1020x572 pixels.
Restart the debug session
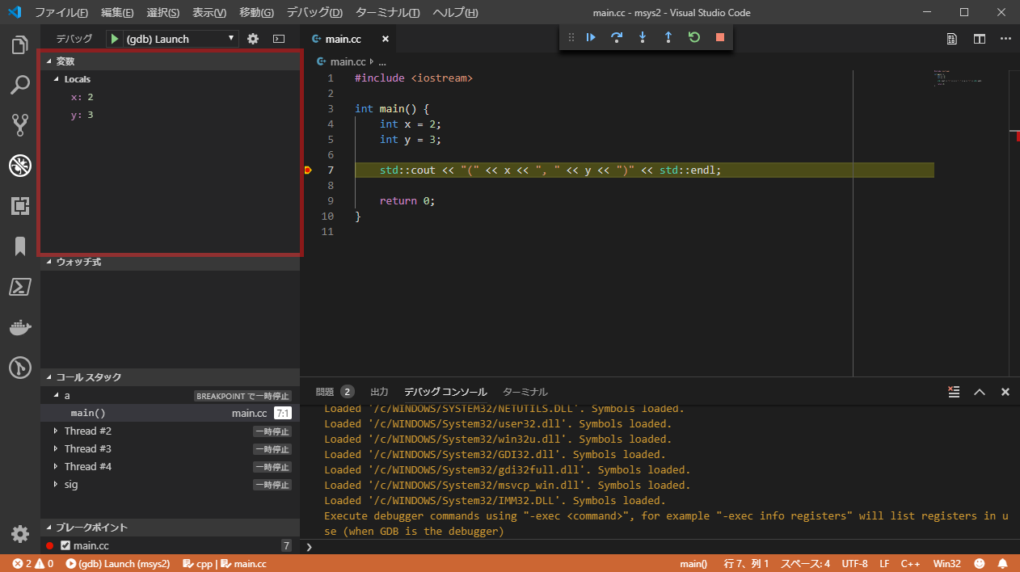tap(694, 37)
